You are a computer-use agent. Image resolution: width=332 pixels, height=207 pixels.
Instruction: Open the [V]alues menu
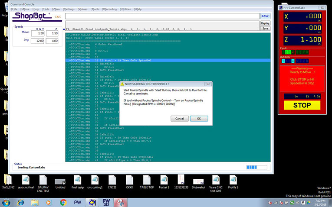pos(82,9)
